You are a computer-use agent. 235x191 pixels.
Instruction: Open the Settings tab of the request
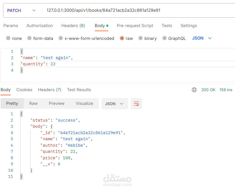pyautogui.click(x=189, y=26)
